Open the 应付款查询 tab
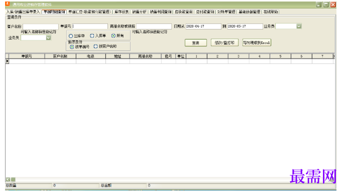Image resolution: width=346 pixels, height=192 pixels. [x=205, y=12]
